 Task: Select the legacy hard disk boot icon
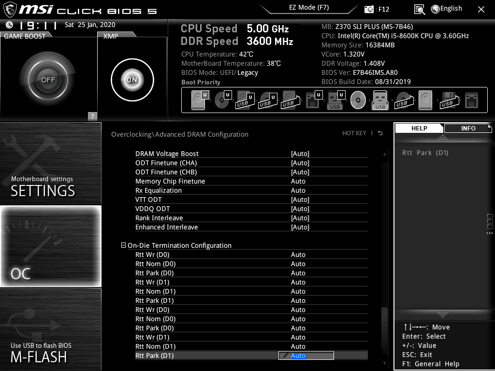425,100
